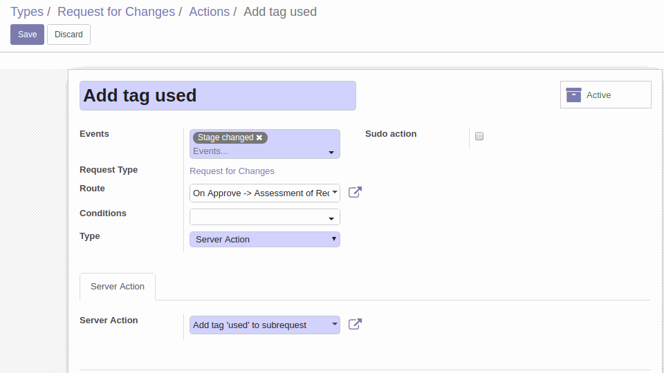Click the archive box icon beside Active

point(573,95)
